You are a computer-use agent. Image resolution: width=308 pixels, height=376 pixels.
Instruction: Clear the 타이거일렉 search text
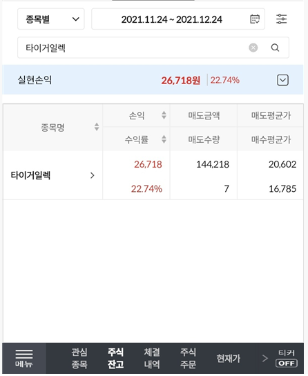253,48
